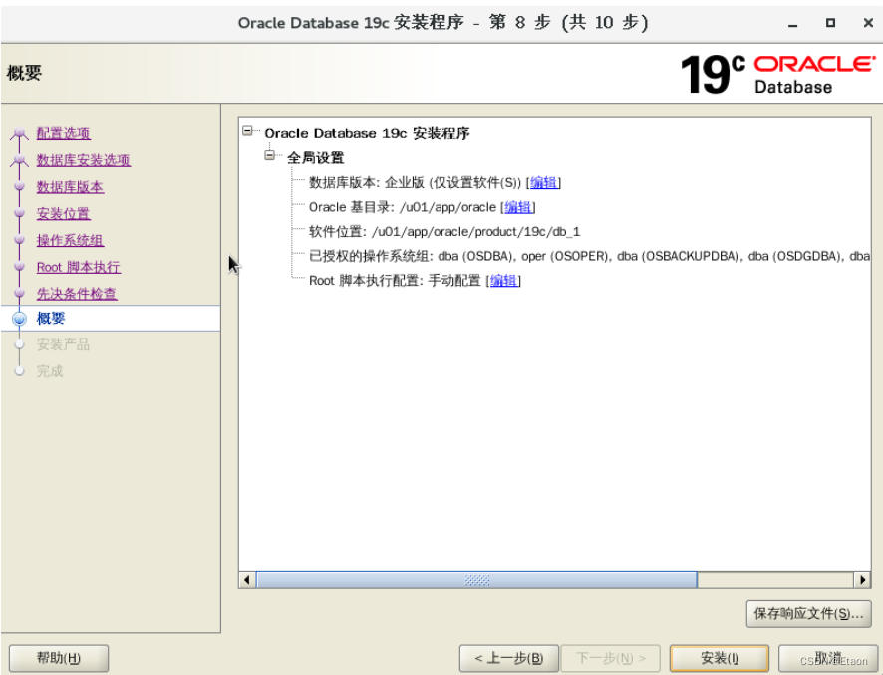Open 安装位置 step link
The width and height of the screenshot is (883, 675).
pos(63,214)
